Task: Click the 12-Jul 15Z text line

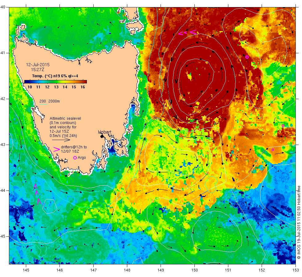Action: pos(59,131)
